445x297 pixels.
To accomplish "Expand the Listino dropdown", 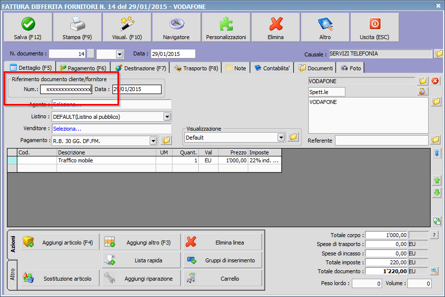I will tap(167, 116).
